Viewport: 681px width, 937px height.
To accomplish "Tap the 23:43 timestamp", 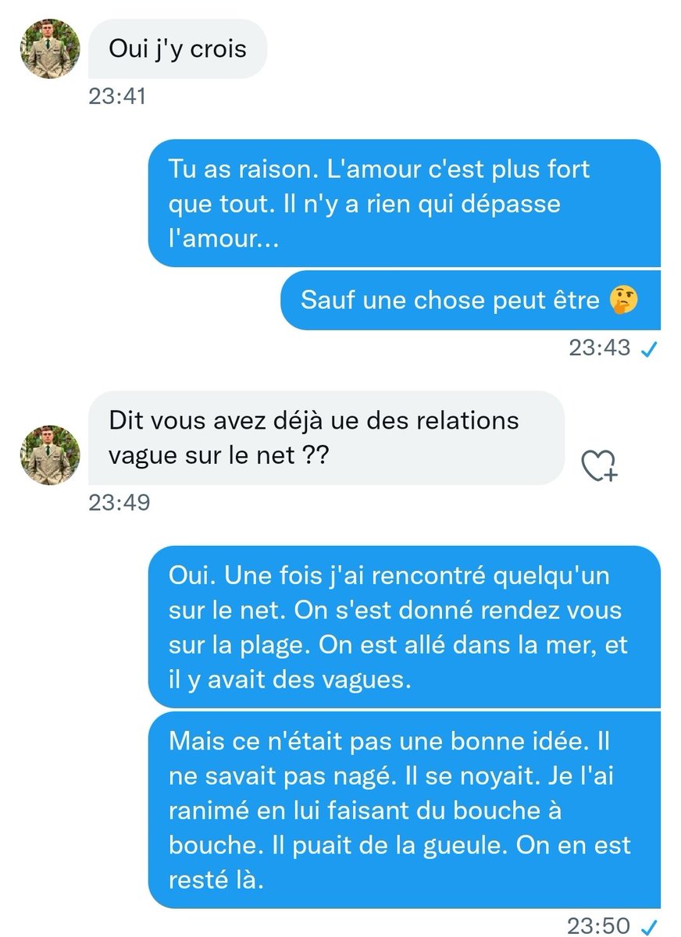I will click(x=600, y=348).
